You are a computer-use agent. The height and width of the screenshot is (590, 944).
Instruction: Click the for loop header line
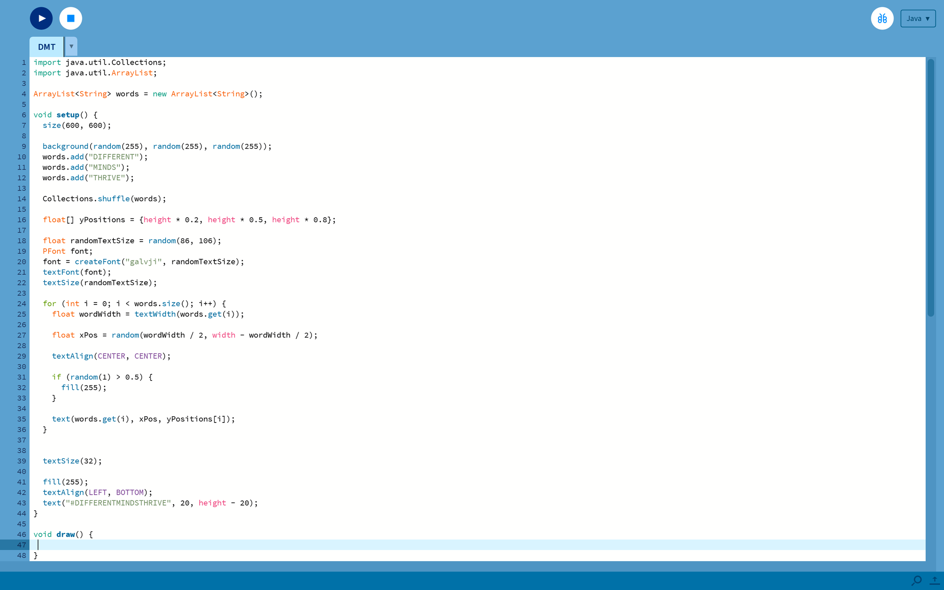135,303
